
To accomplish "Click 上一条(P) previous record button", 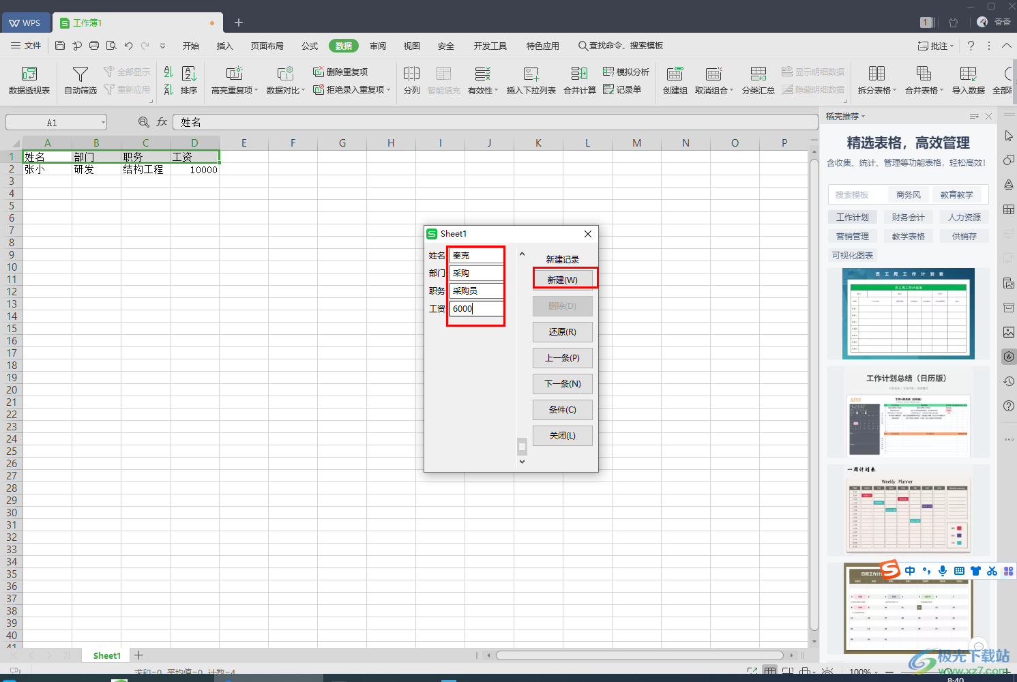I will click(563, 358).
